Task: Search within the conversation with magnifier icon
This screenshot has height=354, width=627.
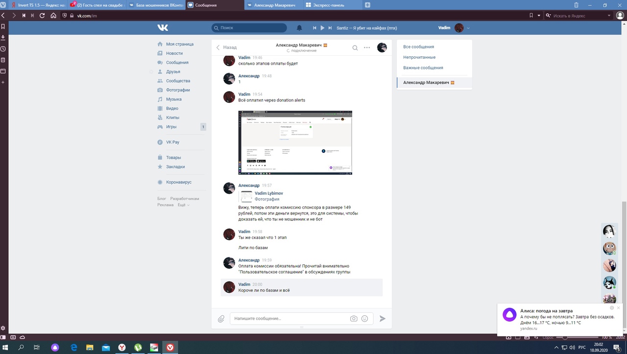Action: point(355,47)
